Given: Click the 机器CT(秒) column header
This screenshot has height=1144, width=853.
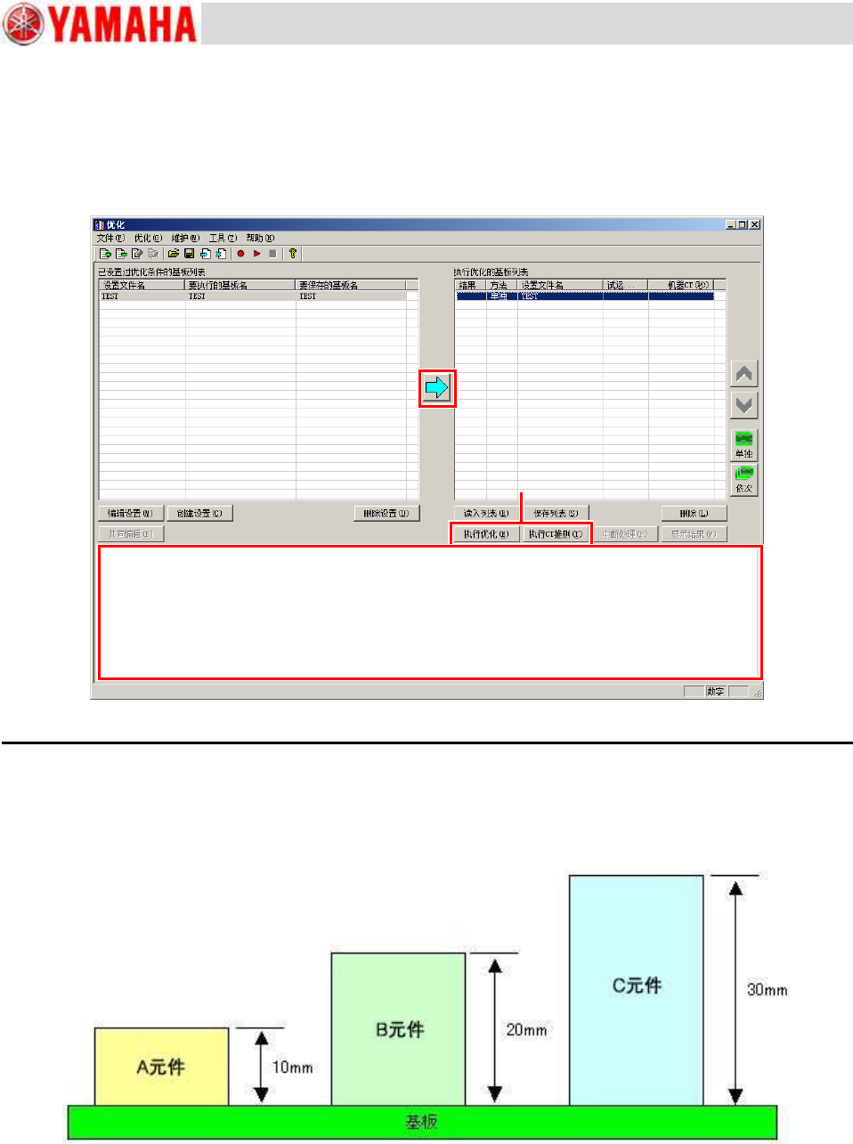Looking at the screenshot, I should pos(681,285).
